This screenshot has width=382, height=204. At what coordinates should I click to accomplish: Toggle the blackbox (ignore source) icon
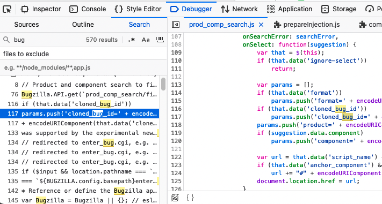175,198
